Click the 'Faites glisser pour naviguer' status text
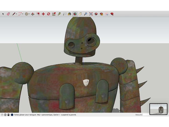This screenshot has height=127, width=169. click(26, 115)
